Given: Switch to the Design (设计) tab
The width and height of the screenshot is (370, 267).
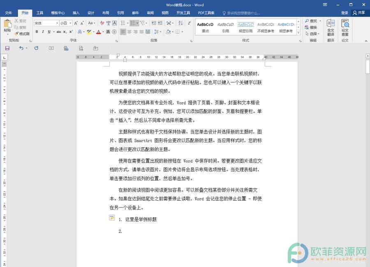Looking at the screenshot, I should click(91, 13).
